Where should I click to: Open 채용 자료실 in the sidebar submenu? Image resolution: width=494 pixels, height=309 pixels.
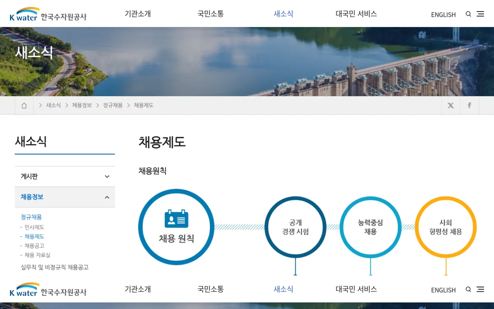click(37, 255)
